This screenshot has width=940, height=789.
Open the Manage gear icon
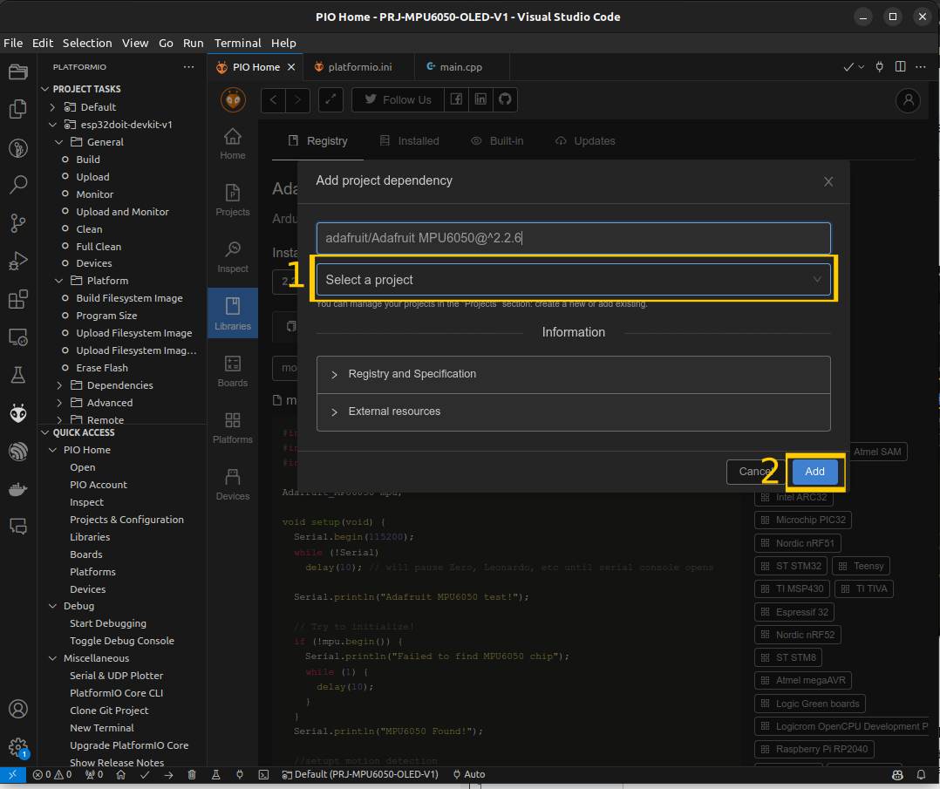tap(18, 747)
